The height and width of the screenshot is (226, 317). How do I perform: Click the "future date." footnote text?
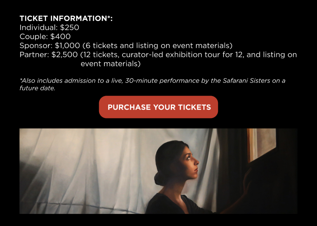[x=37, y=88]
